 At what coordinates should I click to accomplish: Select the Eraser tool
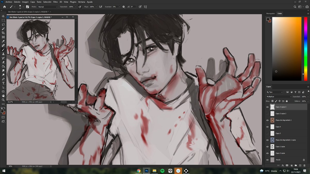(x=3, y=62)
